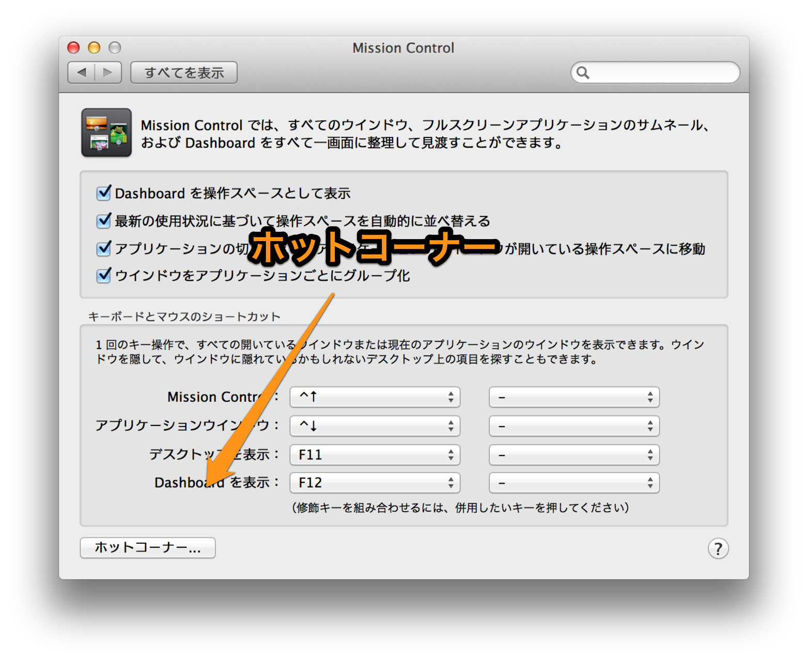Close the window with red button
The width and height of the screenshot is (808, 661).
click(73, 48)
